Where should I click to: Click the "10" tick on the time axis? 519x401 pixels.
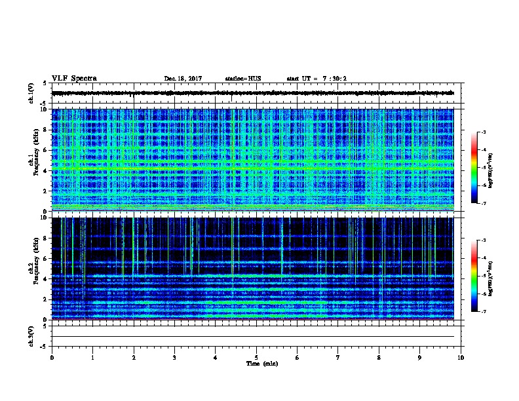[x=461, y=358]
